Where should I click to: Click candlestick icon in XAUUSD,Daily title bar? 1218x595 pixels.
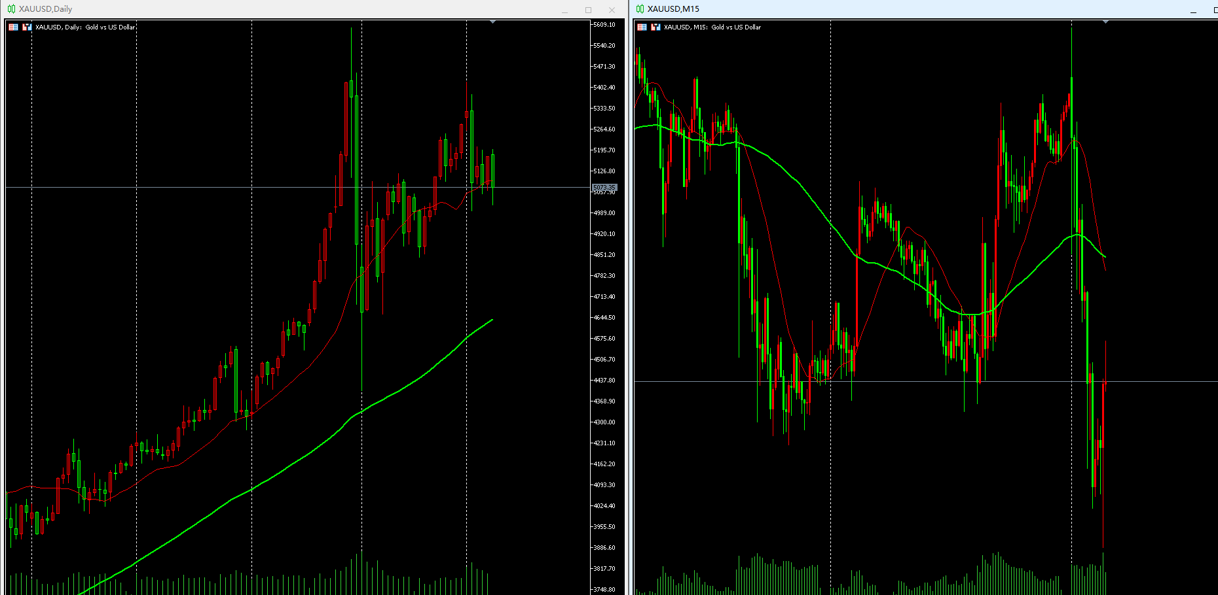tap(11, 9)
